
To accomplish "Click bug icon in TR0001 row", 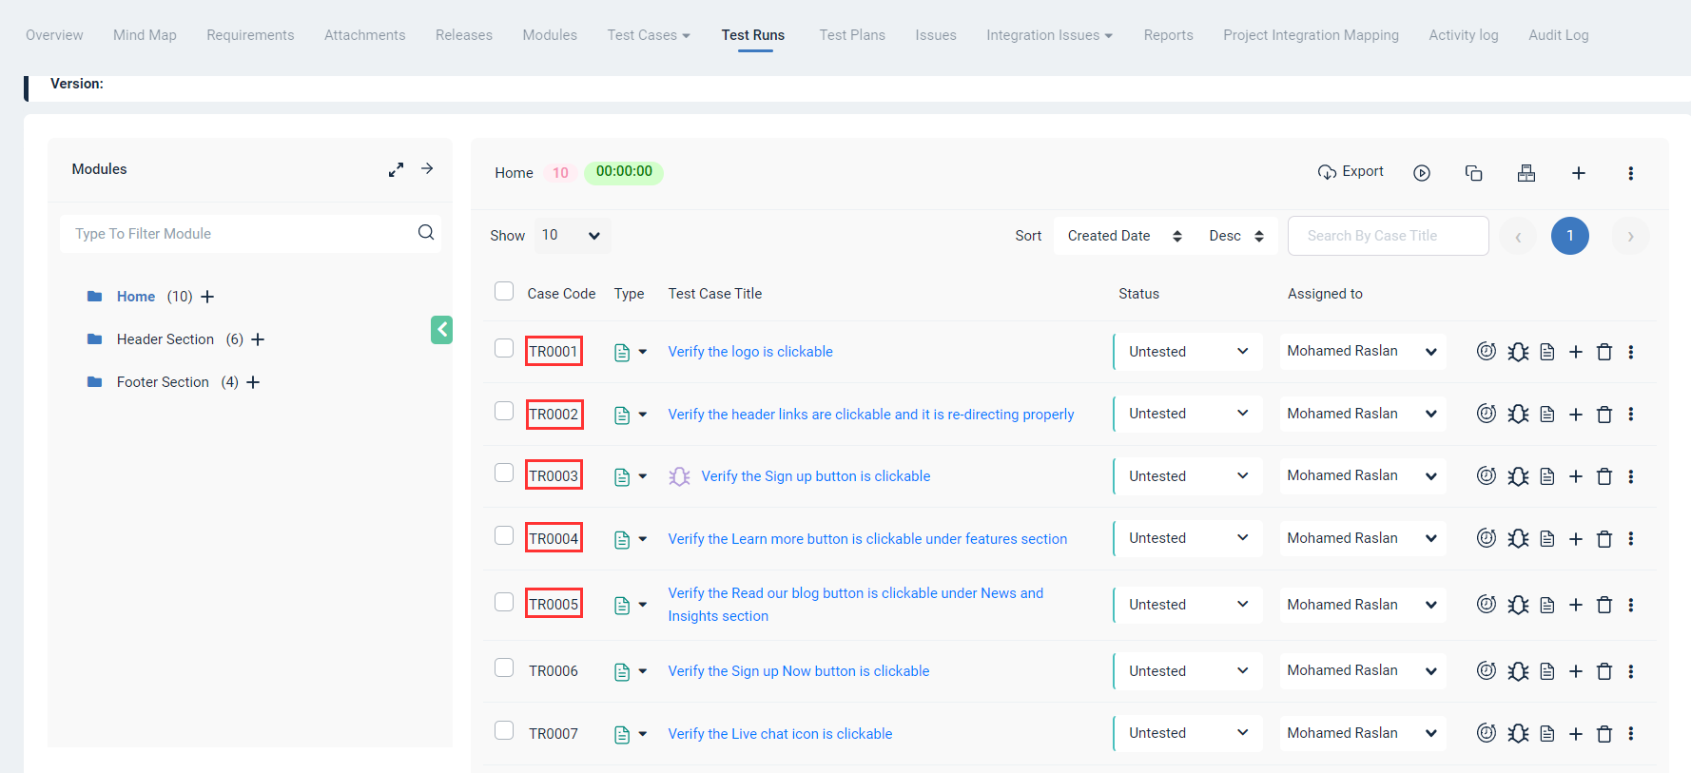I will pyautogui.click(x=1518, y=352).
